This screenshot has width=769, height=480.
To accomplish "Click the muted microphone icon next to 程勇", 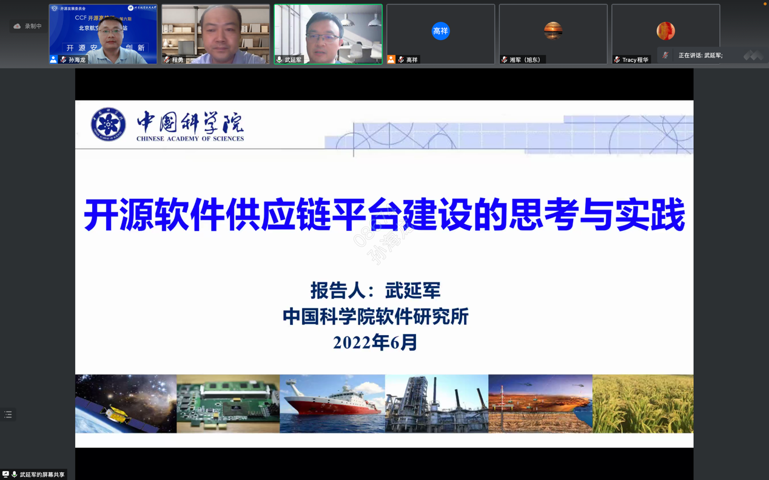I will click(x=167, y=59).
